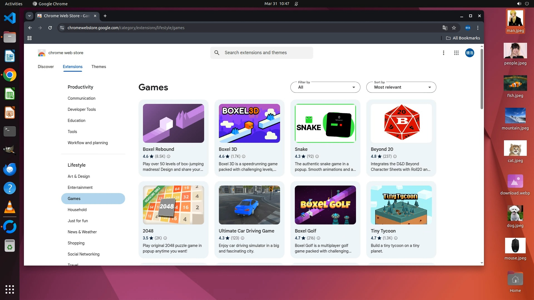Select Developer Tools category
This screenshot has width=534, height=300.
81,109
